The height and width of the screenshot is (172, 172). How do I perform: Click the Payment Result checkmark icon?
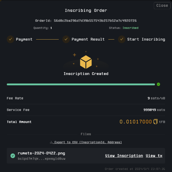point(66,39)
